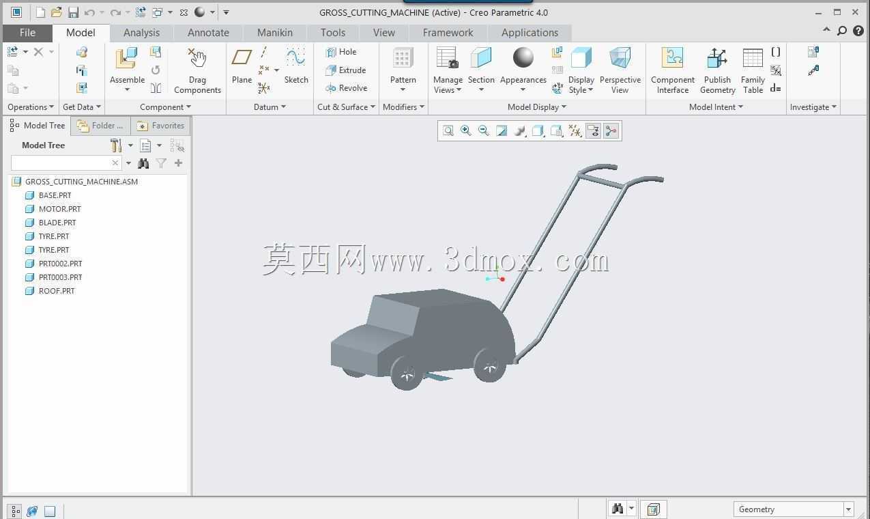The image size is (870, 519).
Task: Switch to the Framework tab
Action: pyautogui.click(x=448, y=33)
